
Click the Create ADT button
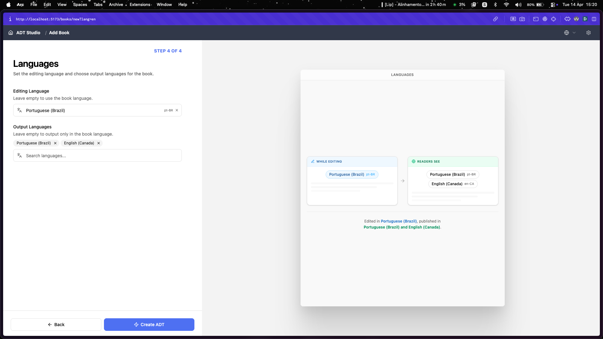click(x=149, y=325)
